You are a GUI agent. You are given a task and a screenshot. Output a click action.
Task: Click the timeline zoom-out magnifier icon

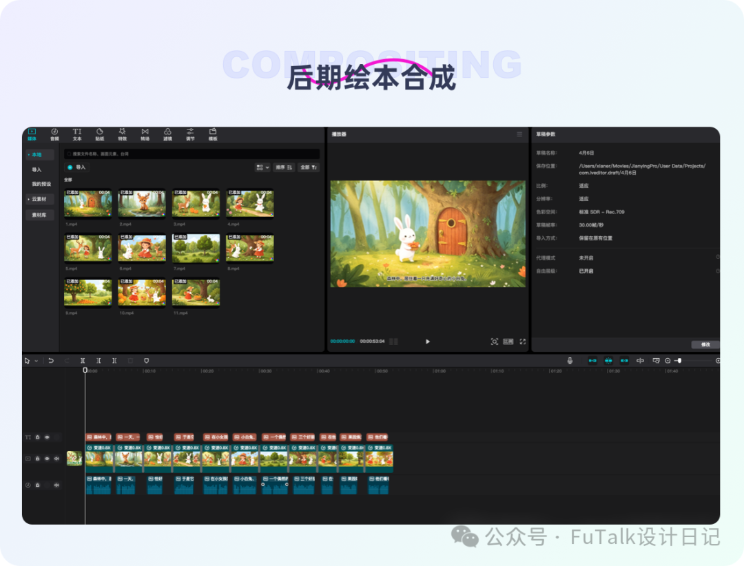click(x=668, y=361)
